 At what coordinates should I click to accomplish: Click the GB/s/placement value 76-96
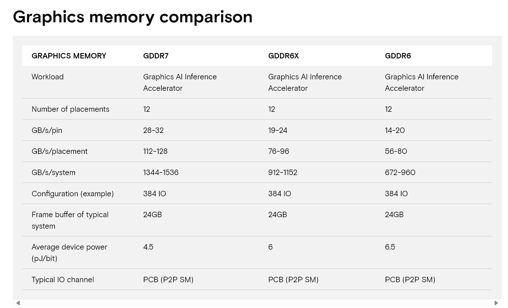click(279, 151)
